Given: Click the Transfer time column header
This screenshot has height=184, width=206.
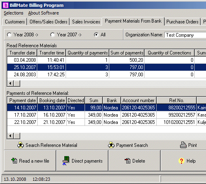Looking at the screenshot, I should coord(51,53).
